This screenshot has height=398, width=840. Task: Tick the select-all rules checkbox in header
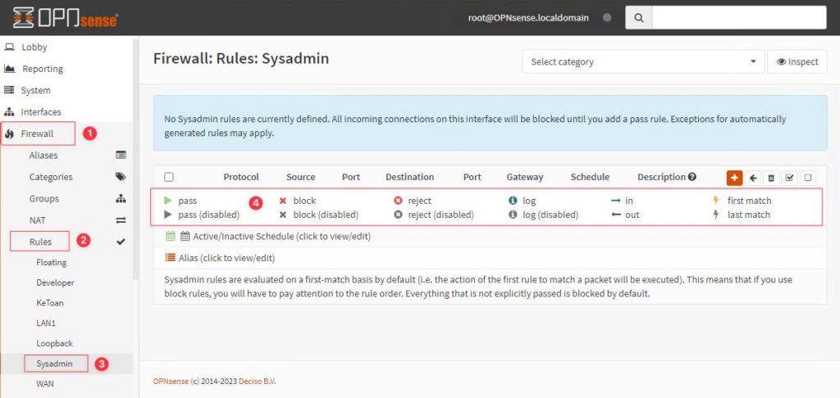[169, 177]
